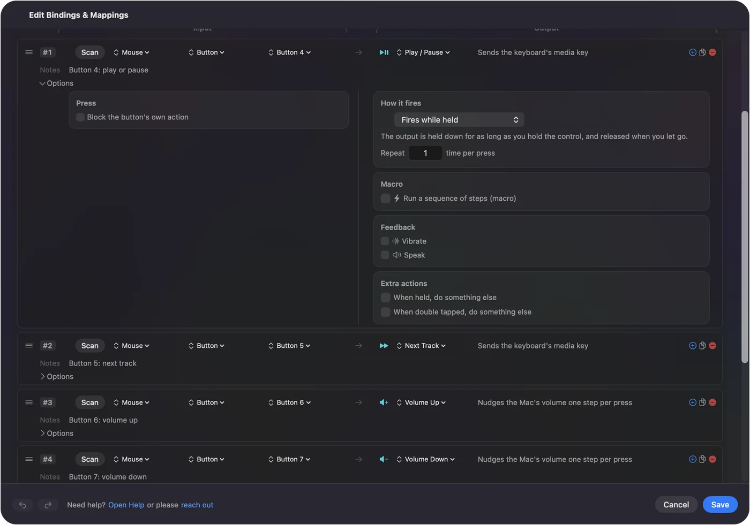Click the Repeat count field
The height and width of the screenshot is (525, 750).
click(x=425, y=153)
